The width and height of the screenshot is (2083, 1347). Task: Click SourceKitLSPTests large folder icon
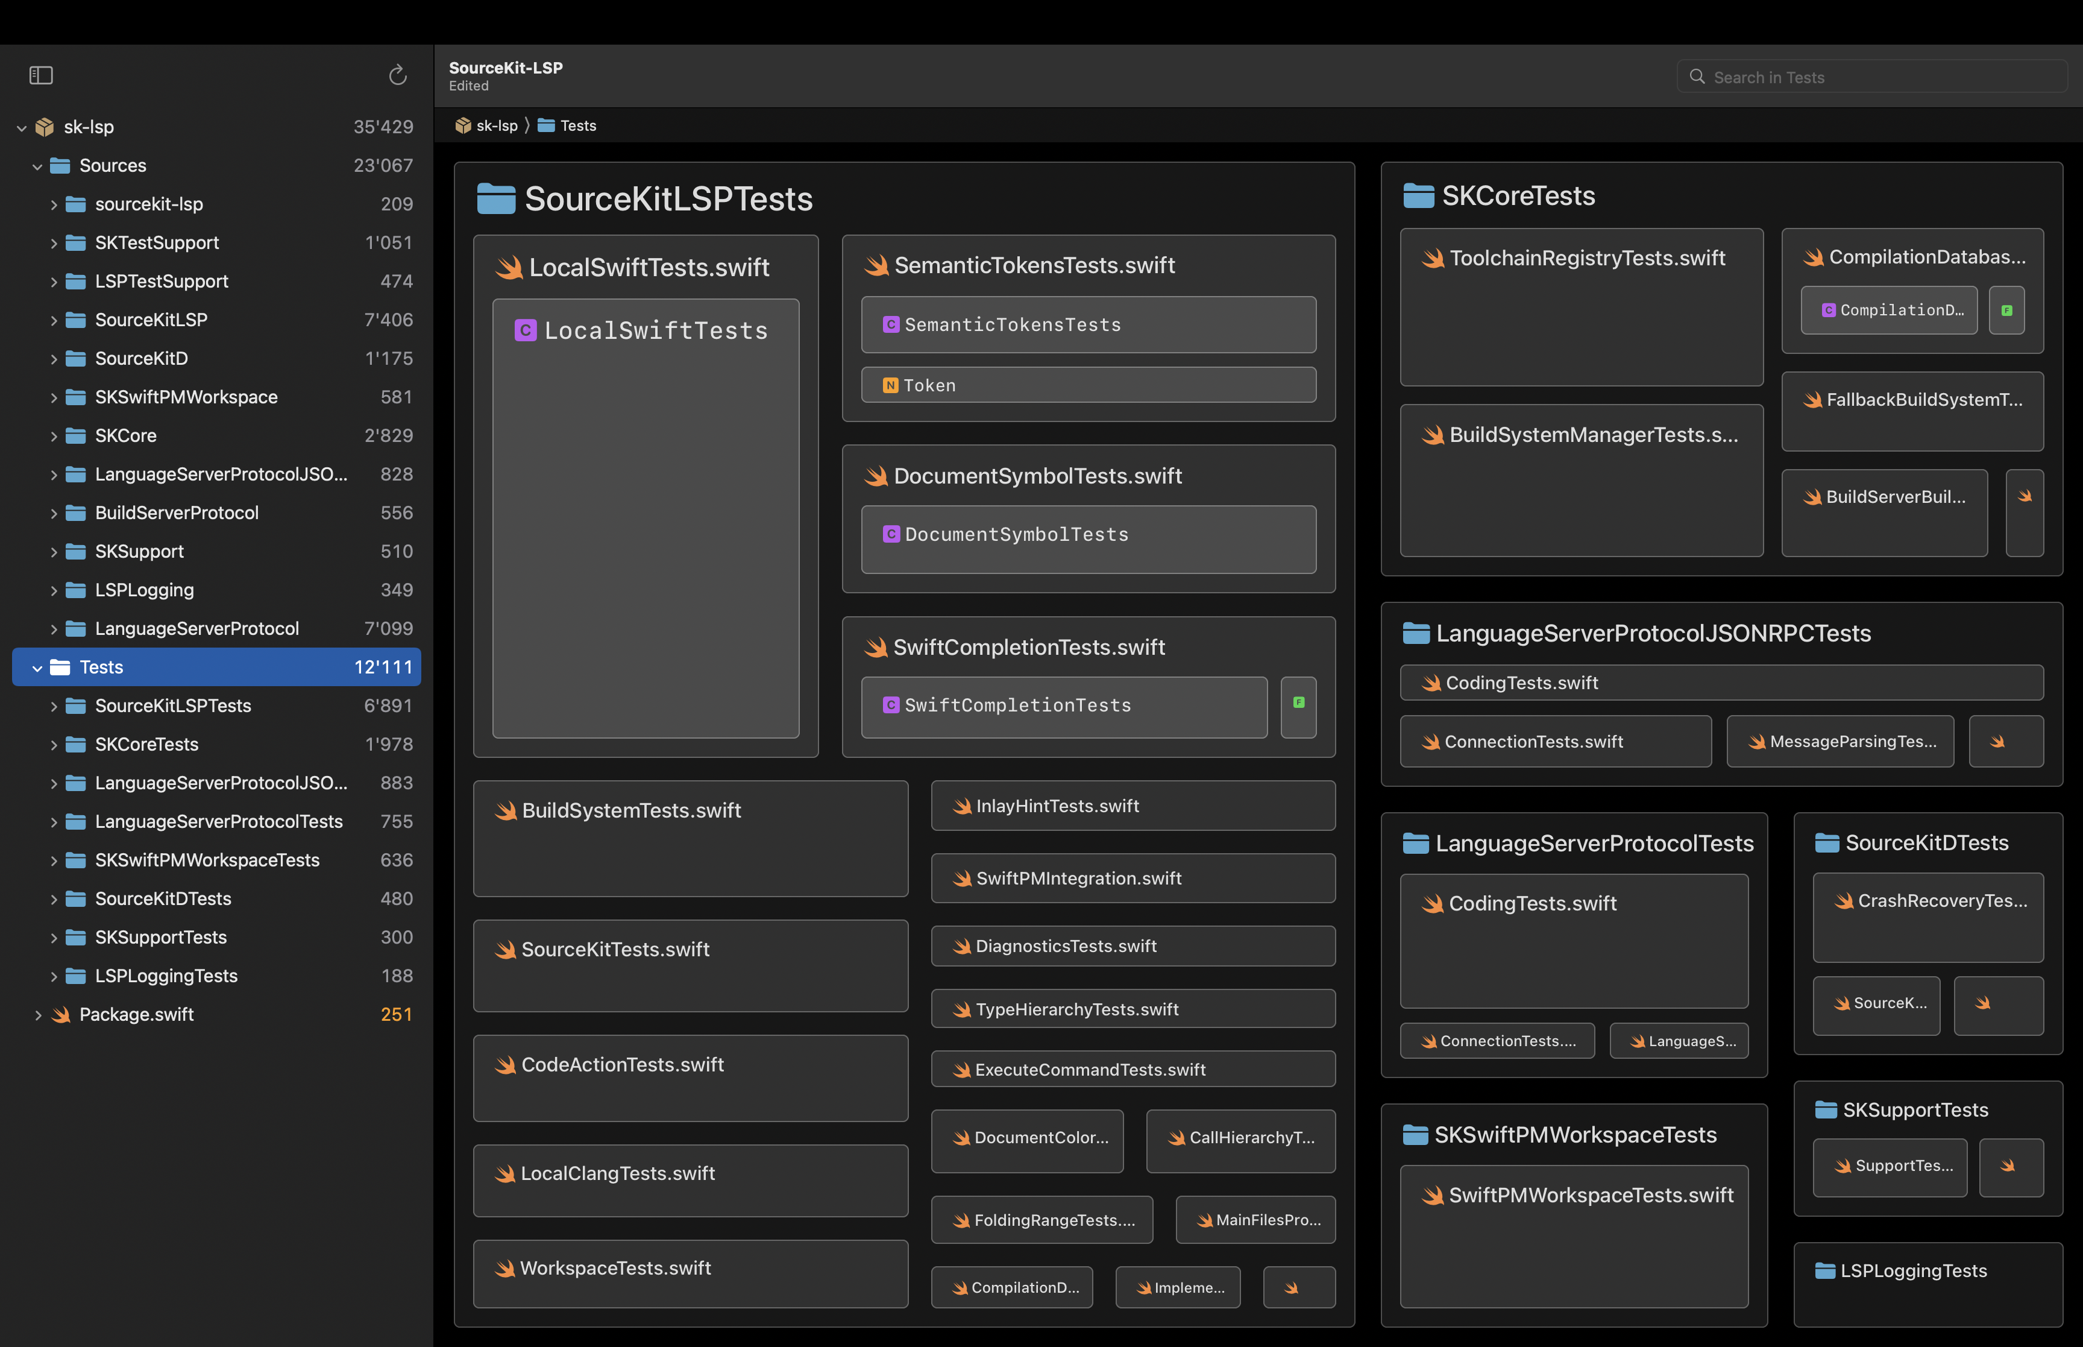click(495, 198)
